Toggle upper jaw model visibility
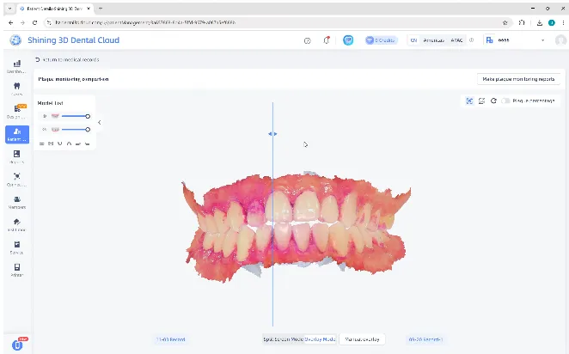Viewport: 569px width, 354px height. [45, 116]
